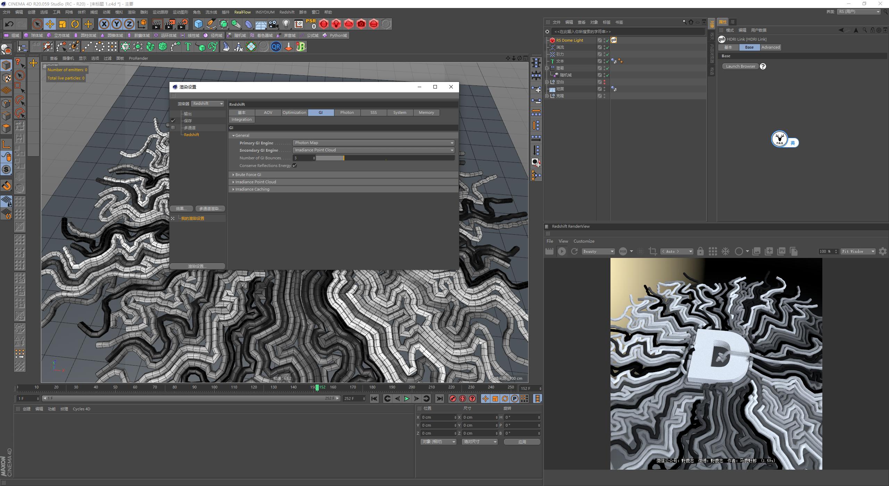Toggle the green enable checkmark on 满流

click(x=607, y=47)
